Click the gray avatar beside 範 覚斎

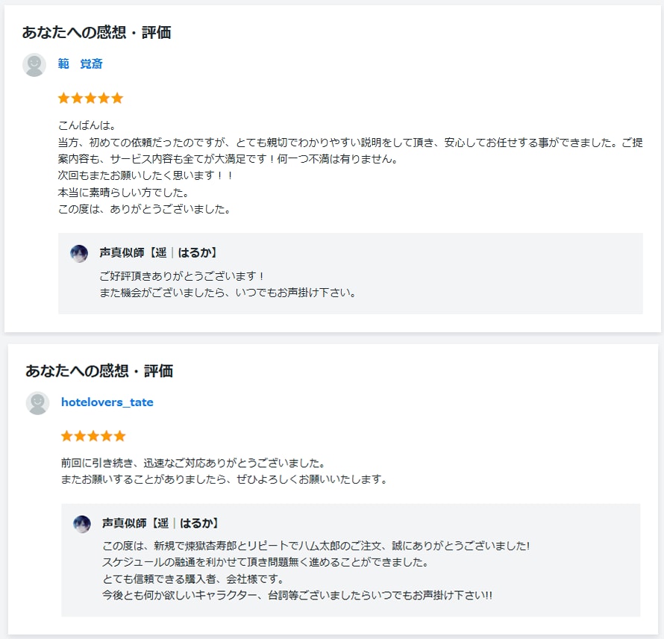[34, 65]
